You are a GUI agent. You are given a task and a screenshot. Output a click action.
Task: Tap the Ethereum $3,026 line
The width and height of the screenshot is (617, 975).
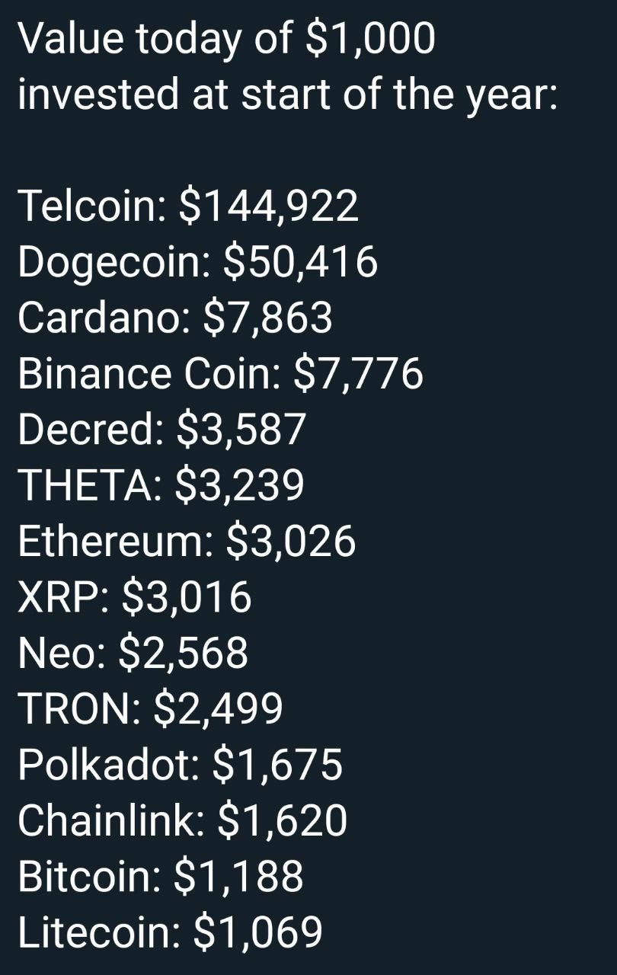click(x=187, y=542)
